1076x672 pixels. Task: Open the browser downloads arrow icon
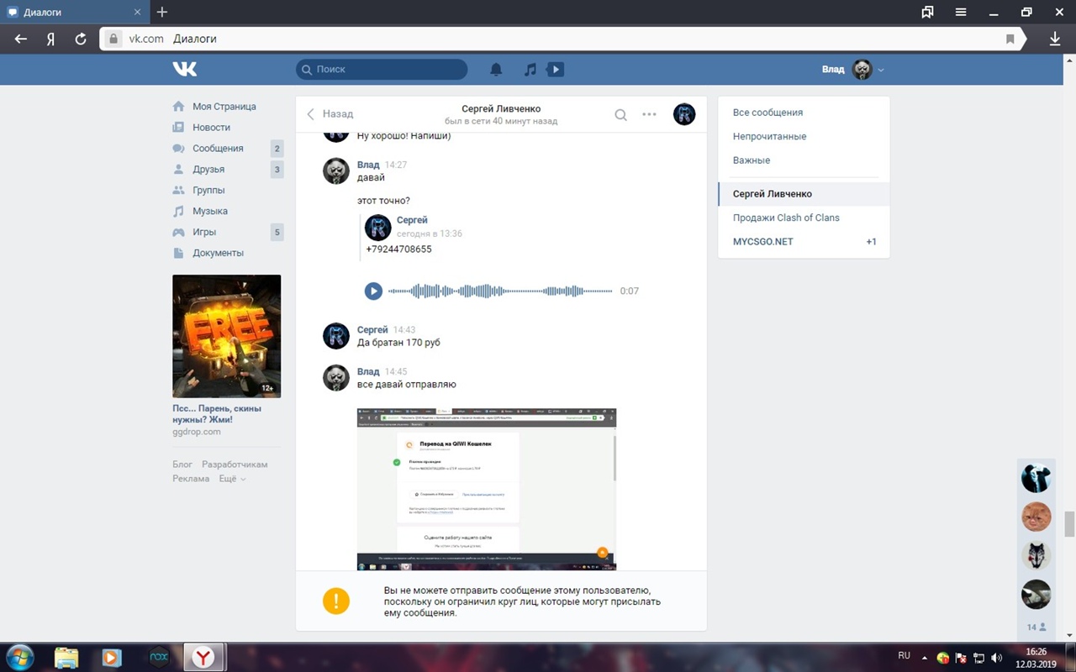pyautogui.click(x=1055, y=39)
